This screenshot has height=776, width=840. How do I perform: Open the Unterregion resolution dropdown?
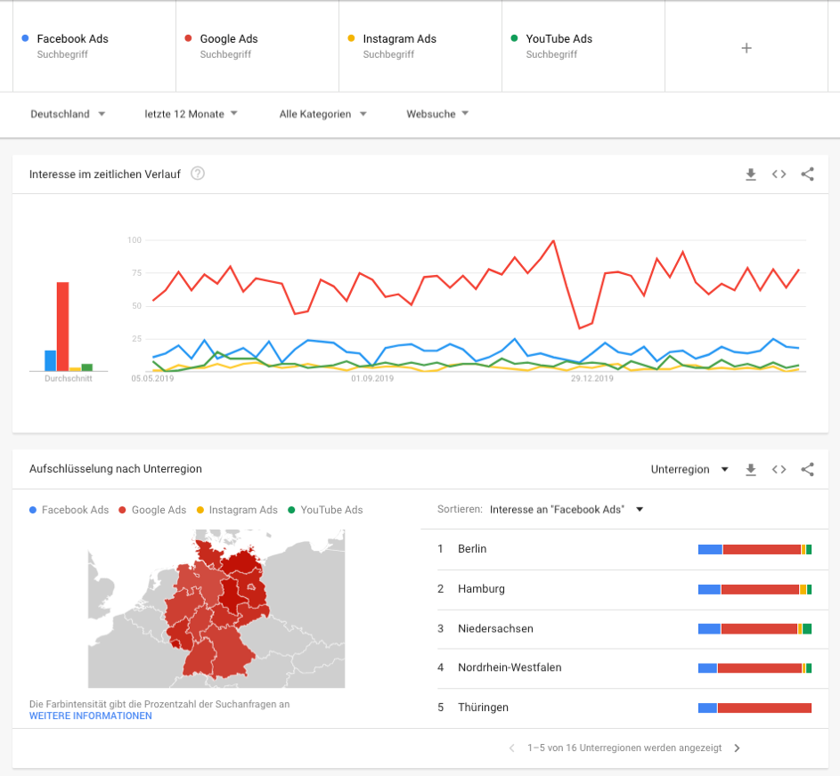pos(689,469)
